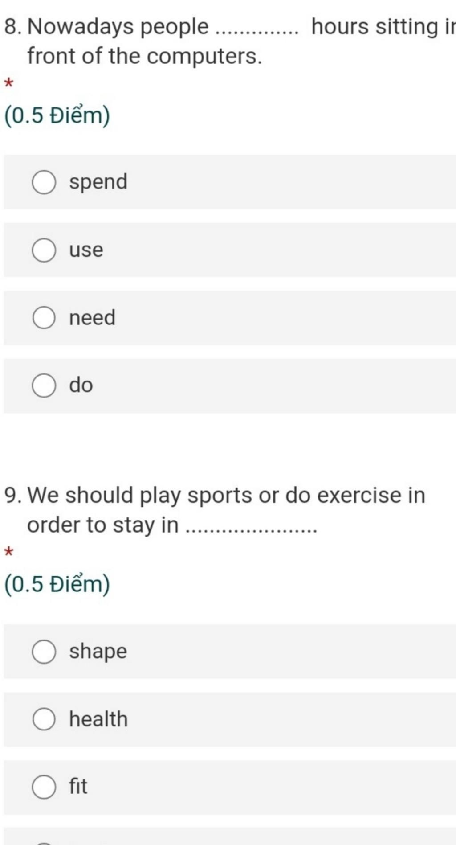Click the 'fit' answer label text
The width and height of the screenshot is (456, 845).
[x=78, y=786]
